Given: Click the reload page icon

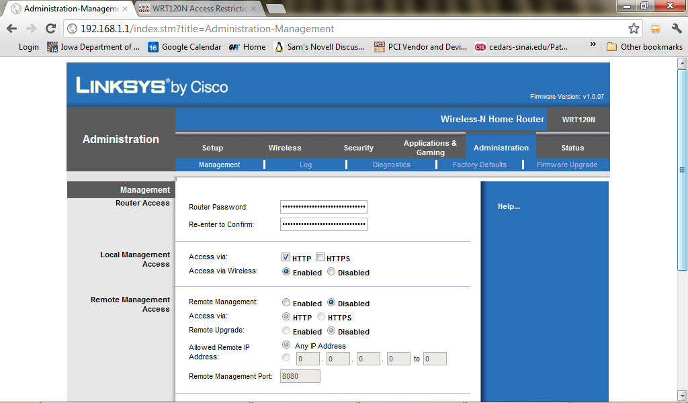Looking at the screenshot, I should (49, 30).
